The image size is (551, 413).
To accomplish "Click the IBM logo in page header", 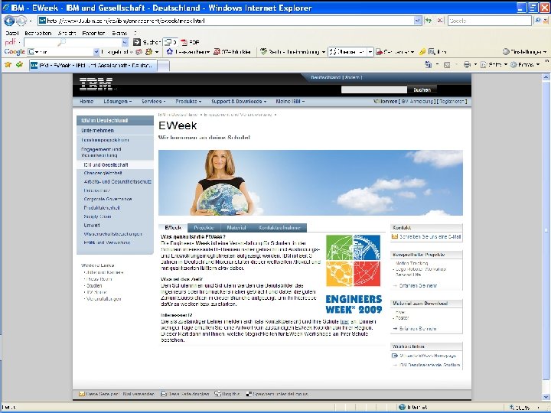I will tap(96, 84).
